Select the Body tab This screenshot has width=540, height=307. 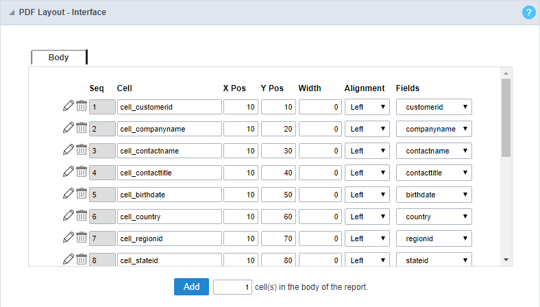(x=59, y=57)
